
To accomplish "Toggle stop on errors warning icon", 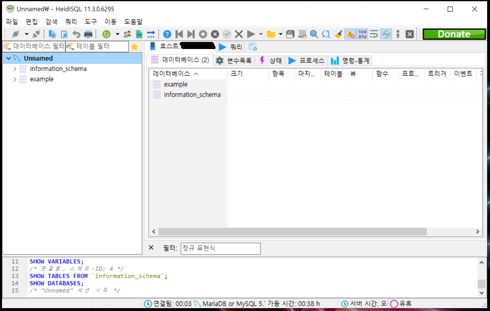I will [350, 34].
